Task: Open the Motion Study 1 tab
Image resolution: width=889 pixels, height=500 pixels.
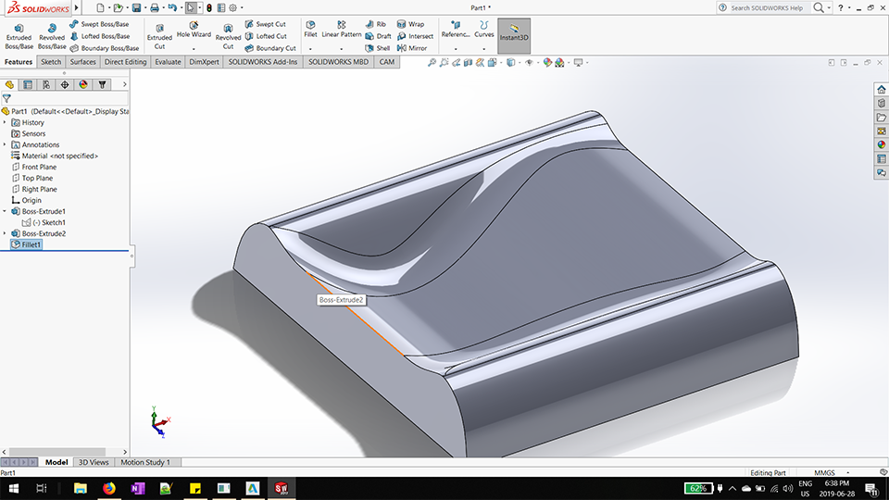Action: (x=145, y=462)
